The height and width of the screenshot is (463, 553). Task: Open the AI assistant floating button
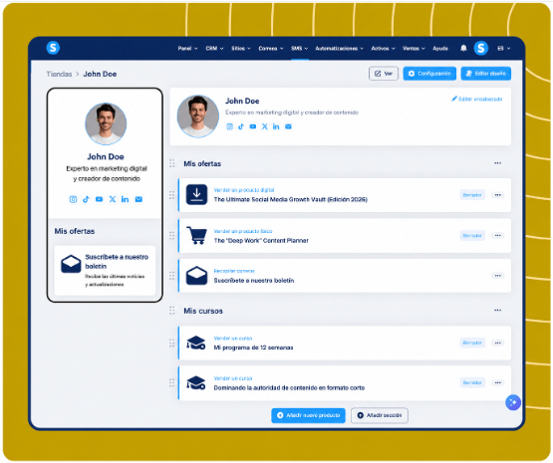pos(513,402)
